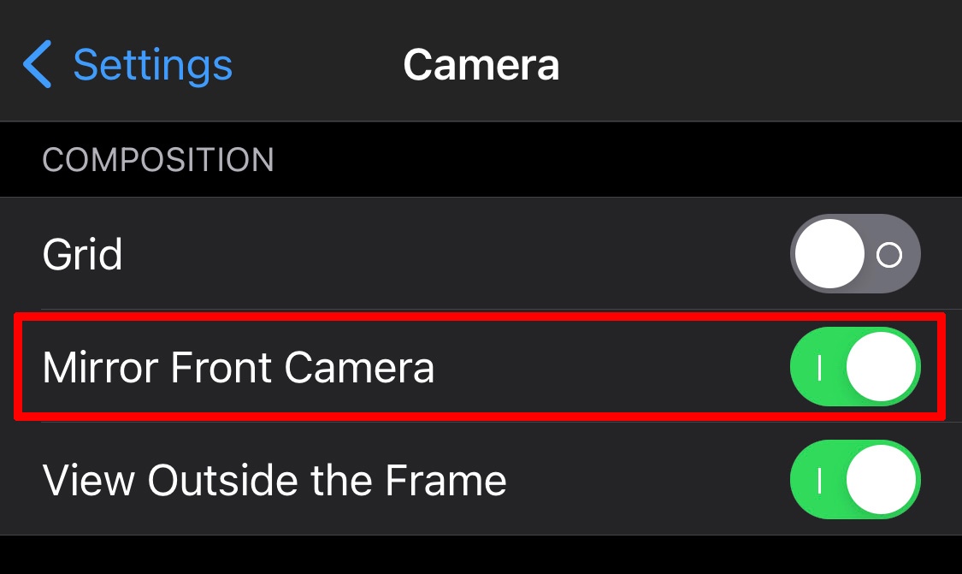This screenshot has width=962, height=574.
Task: Select the Mirror Front Camera label
Action: (239, 367)
